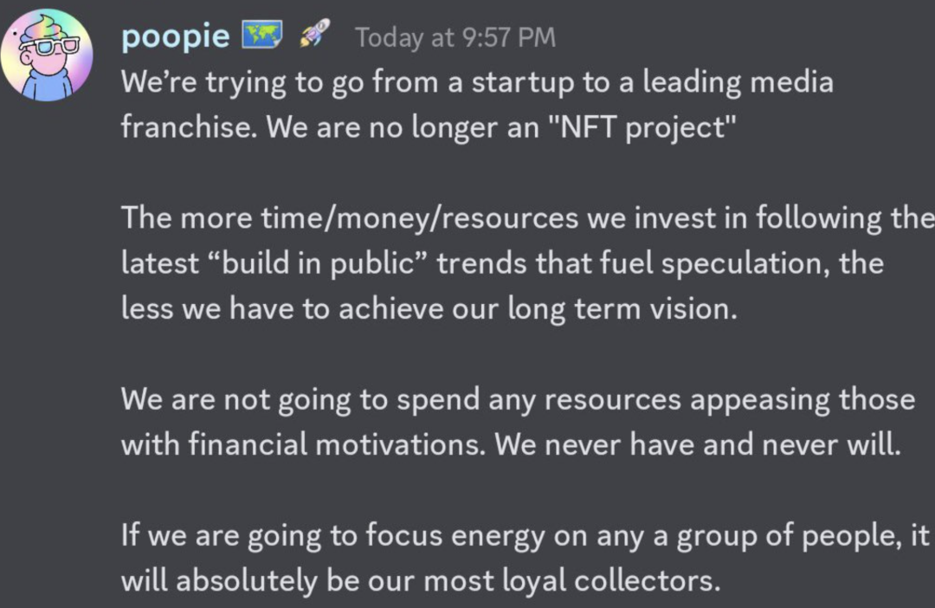
Task: Click the timestamp reading Today at 9:57 PM
Action: (x=456, y=36)
